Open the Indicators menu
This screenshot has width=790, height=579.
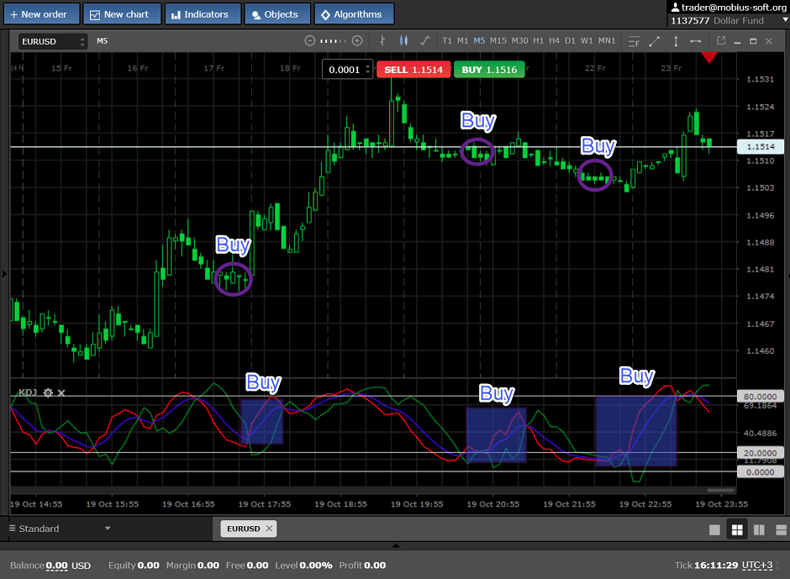(203, 14)
